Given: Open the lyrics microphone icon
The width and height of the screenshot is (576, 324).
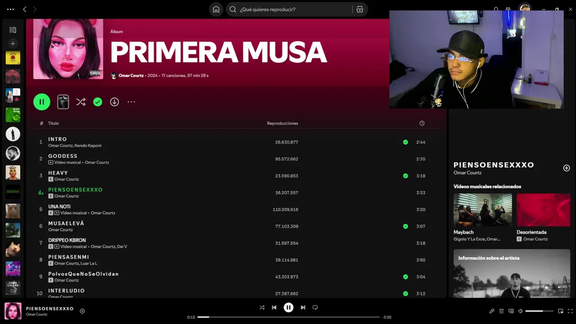Looking at the screenshot, I should point(492,311).
